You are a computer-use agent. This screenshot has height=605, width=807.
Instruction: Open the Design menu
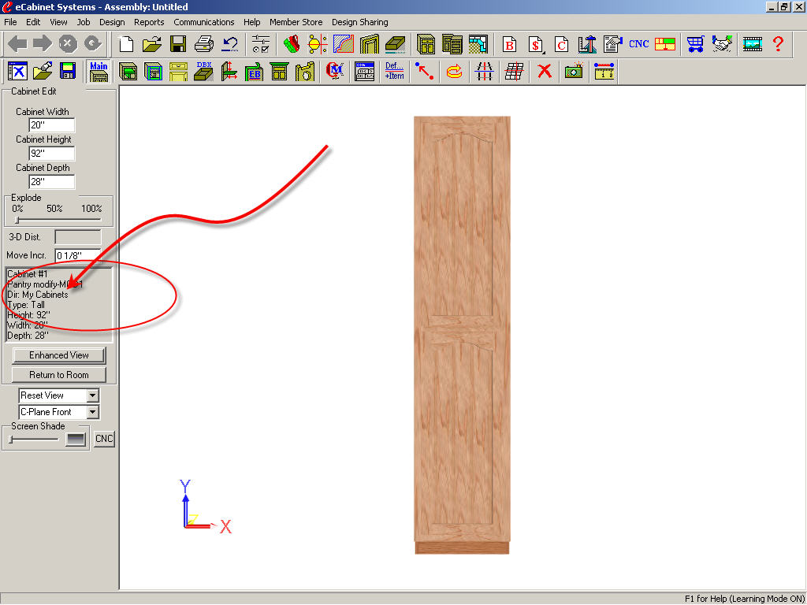112,22
